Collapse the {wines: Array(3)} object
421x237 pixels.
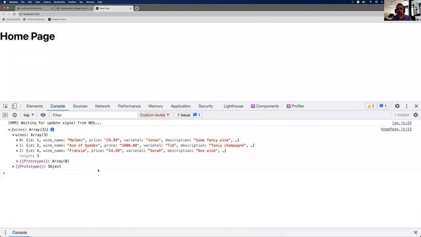(x=9, y=130)
